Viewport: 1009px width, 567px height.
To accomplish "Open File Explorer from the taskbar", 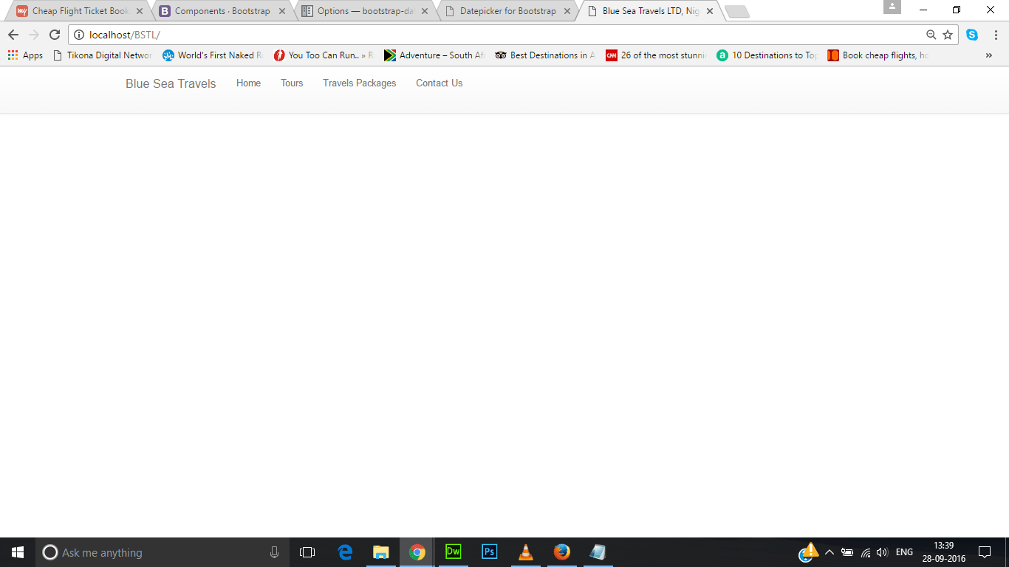I will pos(381,552).
